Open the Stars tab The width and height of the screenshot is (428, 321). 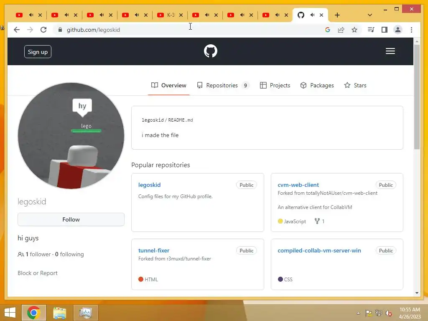pos(355,85)
